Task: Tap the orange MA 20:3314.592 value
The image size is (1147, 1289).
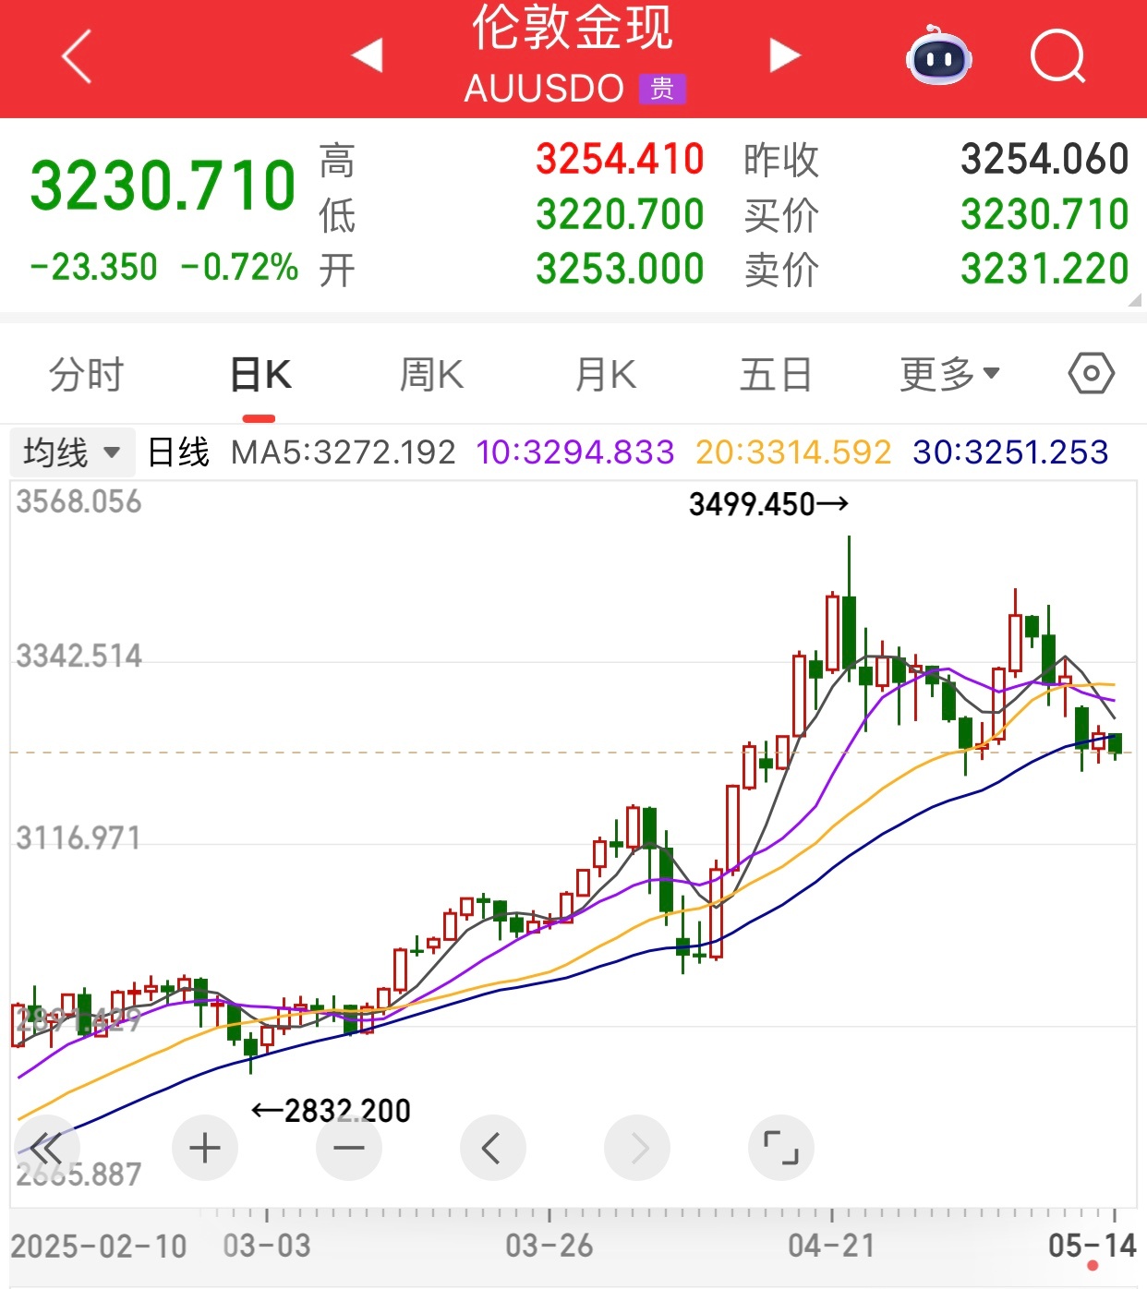Action: pos(793,452)
